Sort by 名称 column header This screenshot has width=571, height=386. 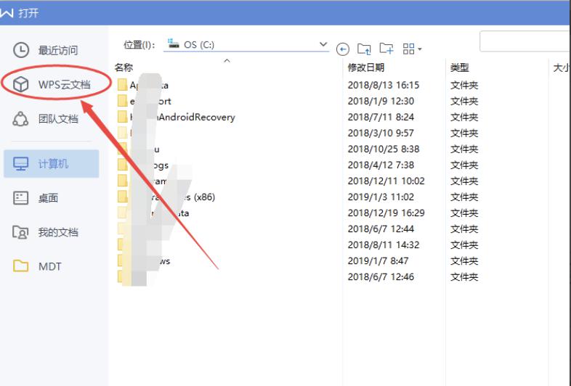point(123,67)
